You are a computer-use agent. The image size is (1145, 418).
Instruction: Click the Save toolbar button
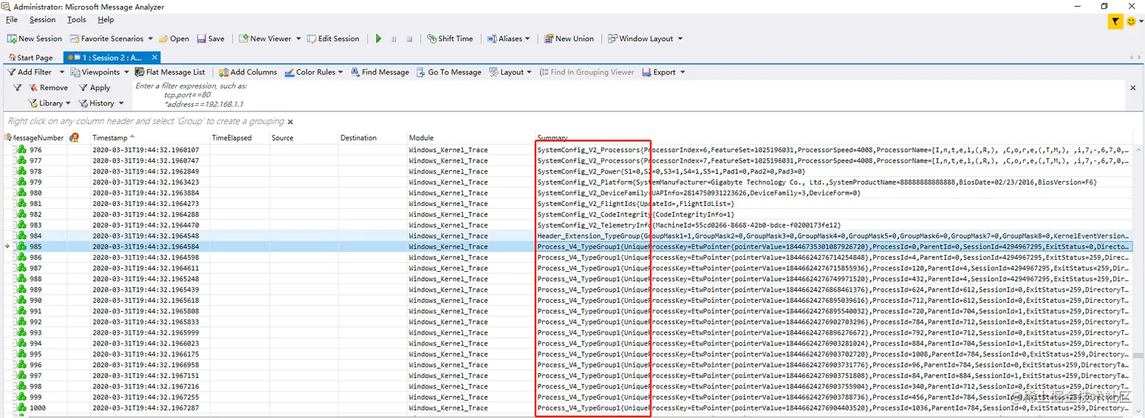pos(211,39)
